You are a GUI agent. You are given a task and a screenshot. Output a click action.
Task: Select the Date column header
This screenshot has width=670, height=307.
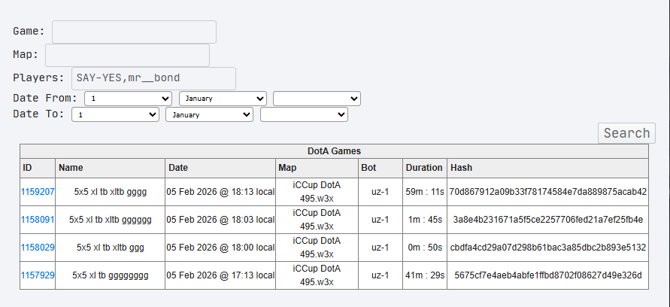tap(178, 167)
